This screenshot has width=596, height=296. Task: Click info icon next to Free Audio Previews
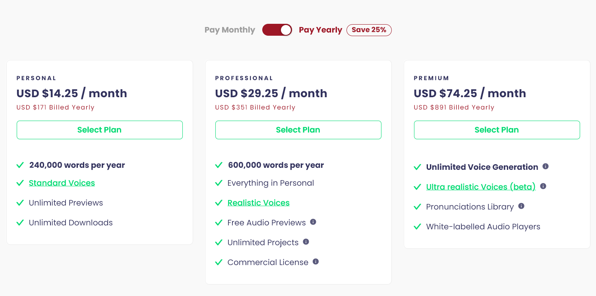[313, 222]
